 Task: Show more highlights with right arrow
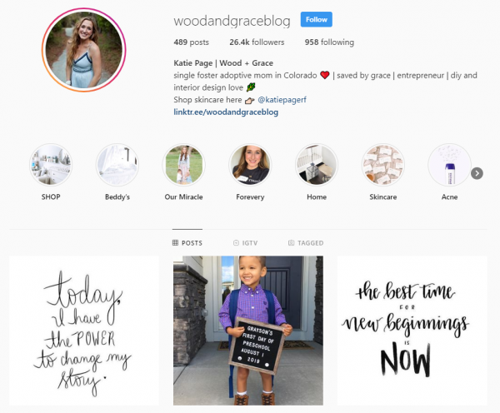tap(477, 173)
